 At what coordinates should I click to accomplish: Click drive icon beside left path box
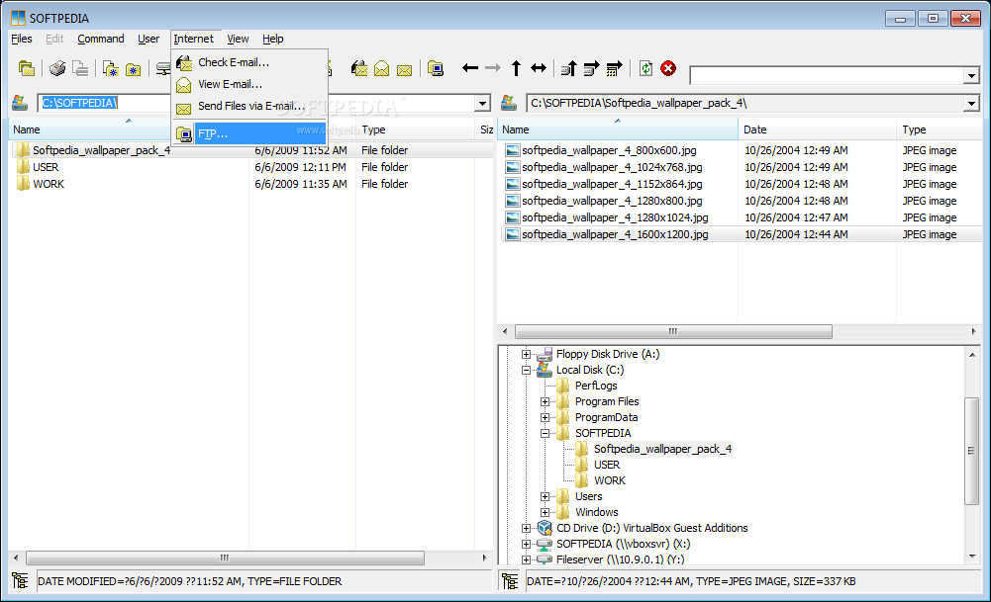[x=20, y=102]
